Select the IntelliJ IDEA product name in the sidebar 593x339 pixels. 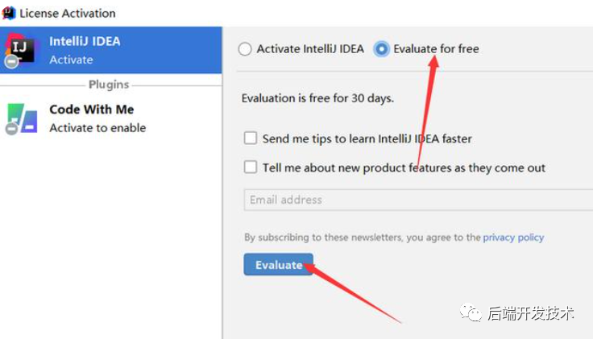pyautogui.click(x=85, y=41)
